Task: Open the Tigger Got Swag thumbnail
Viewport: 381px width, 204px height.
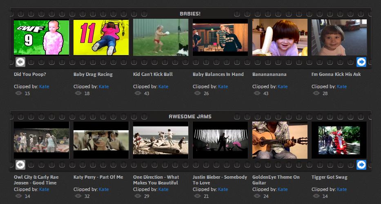Action: tap(339, 140)
